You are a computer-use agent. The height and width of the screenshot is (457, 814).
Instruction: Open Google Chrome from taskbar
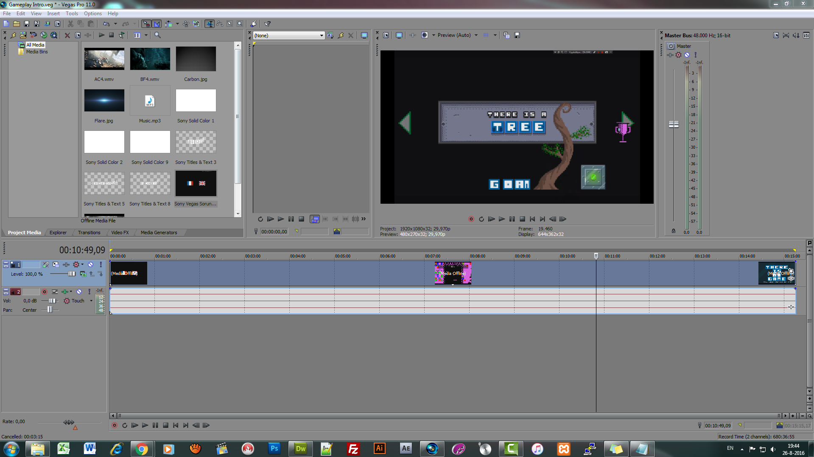click(142, 449)
